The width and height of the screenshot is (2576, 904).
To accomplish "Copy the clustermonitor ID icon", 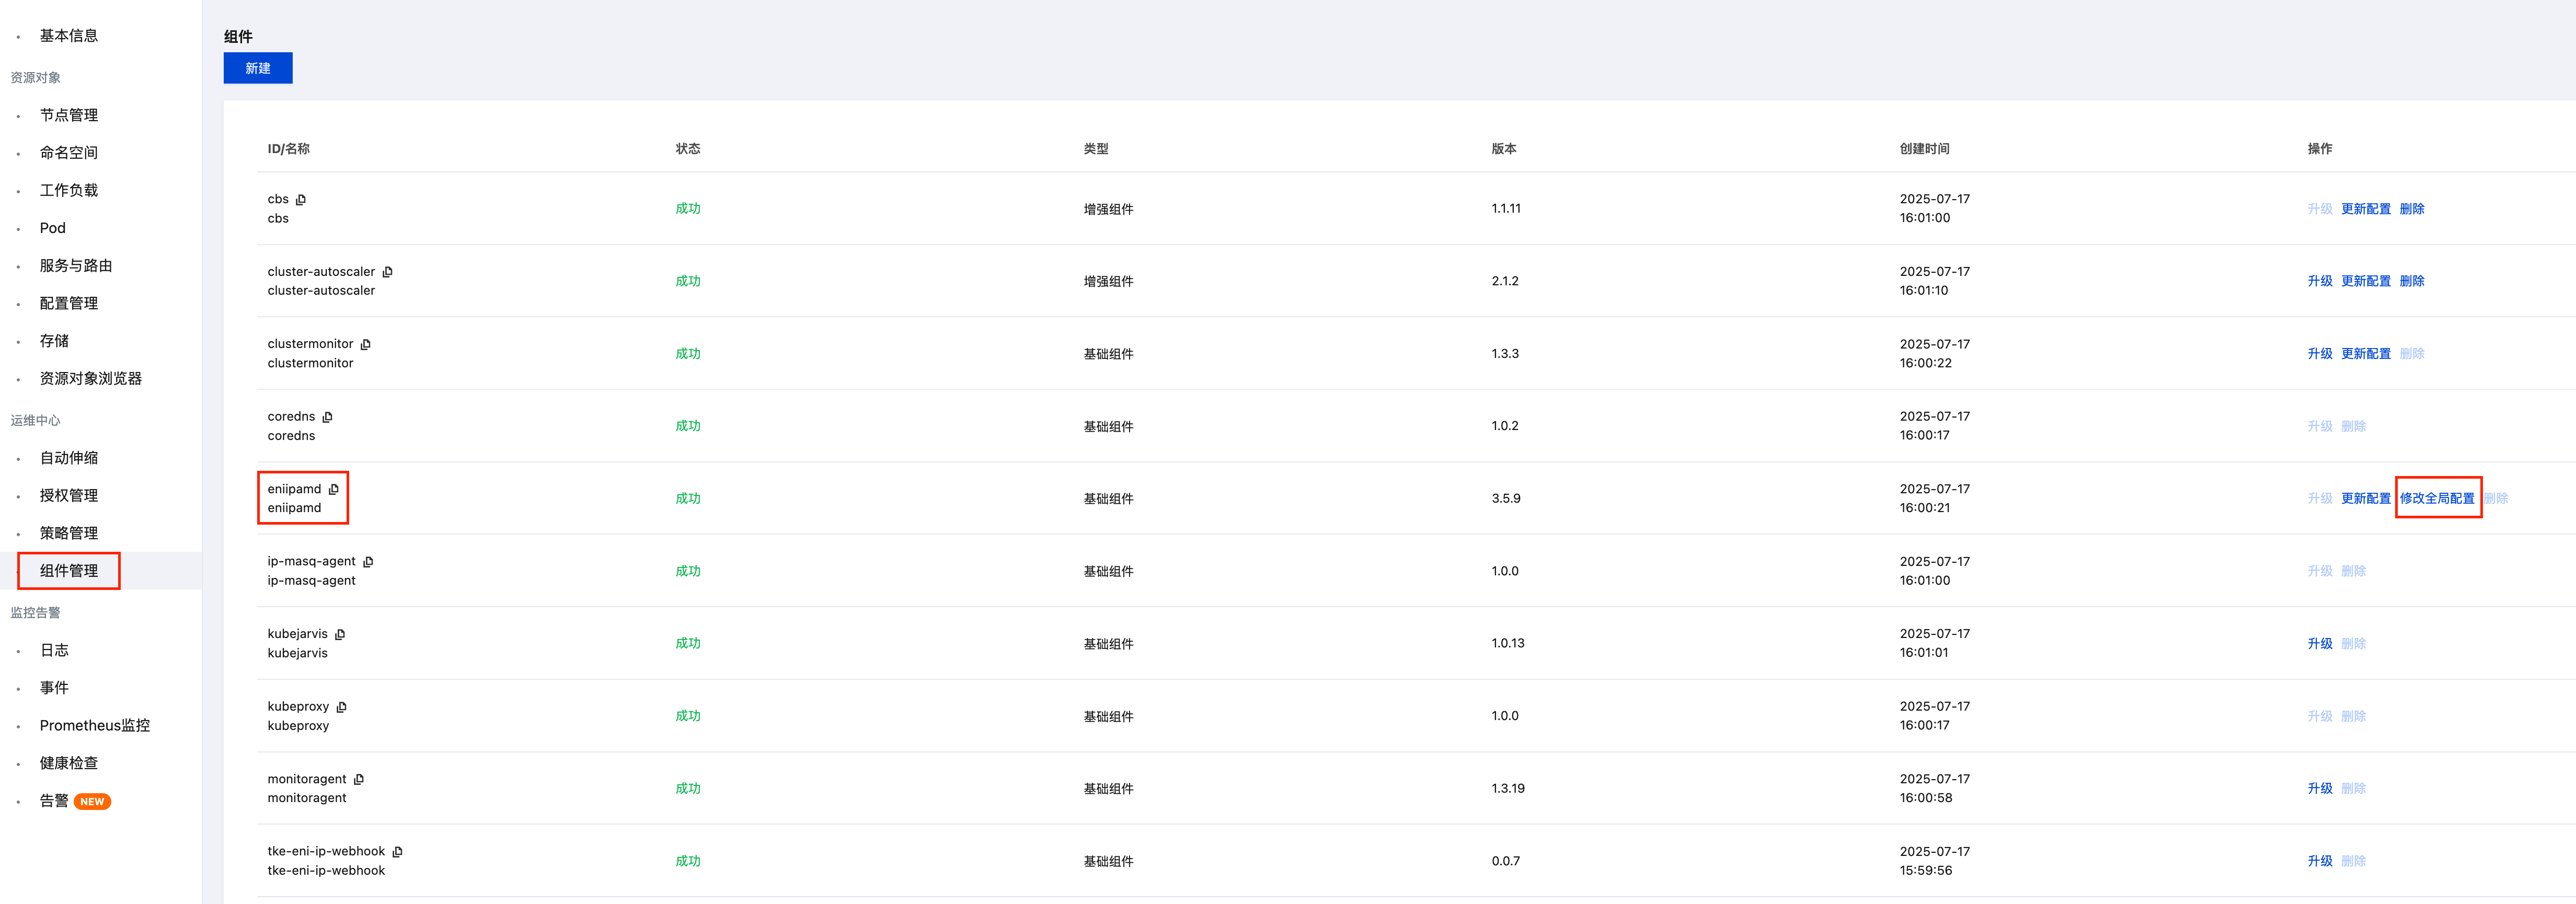I will pyautogui.click(x=366, y=344).
